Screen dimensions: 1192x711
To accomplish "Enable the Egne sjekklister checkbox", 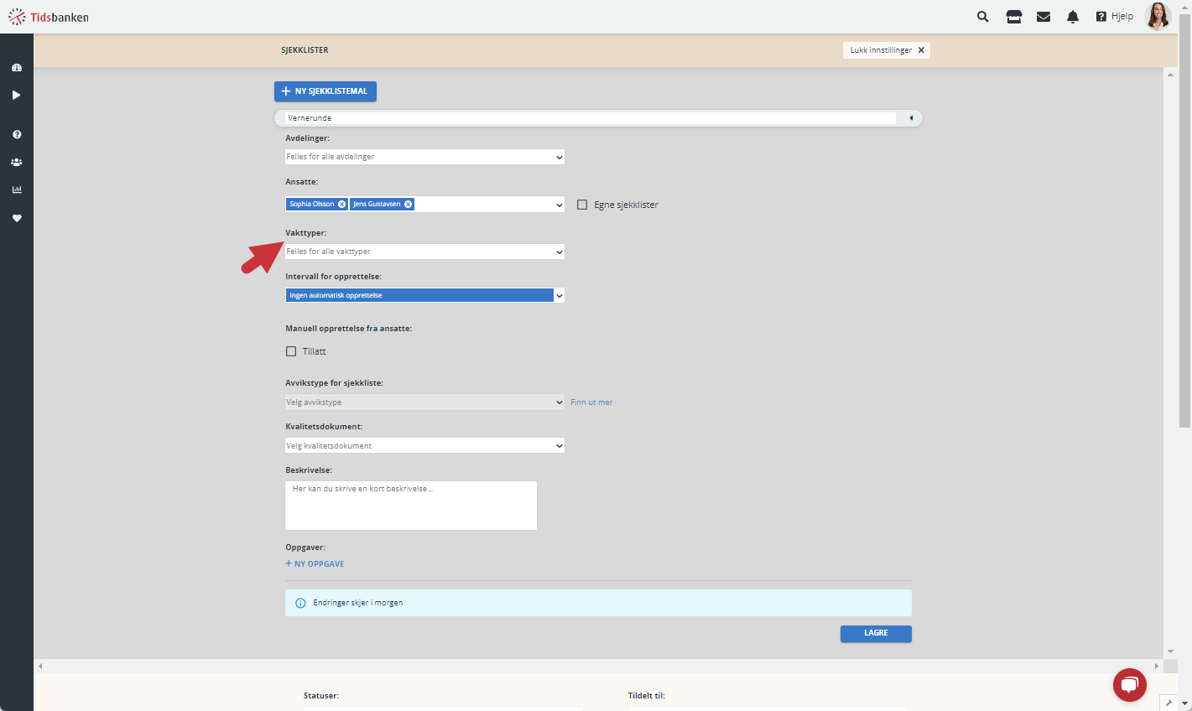I will (582, 205).
